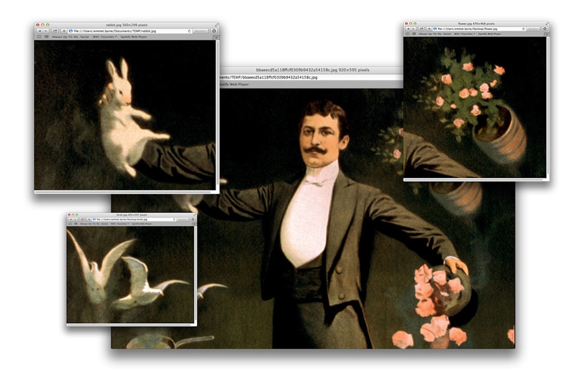Reload the flower.jpg page
Viewport: 584px width, 375px height.
pyautogui.click(x=522, y=28)
